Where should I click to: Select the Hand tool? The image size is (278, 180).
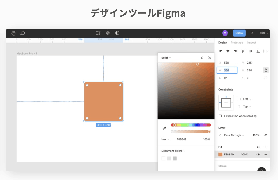pyautogui.click(x=13, y=33)
